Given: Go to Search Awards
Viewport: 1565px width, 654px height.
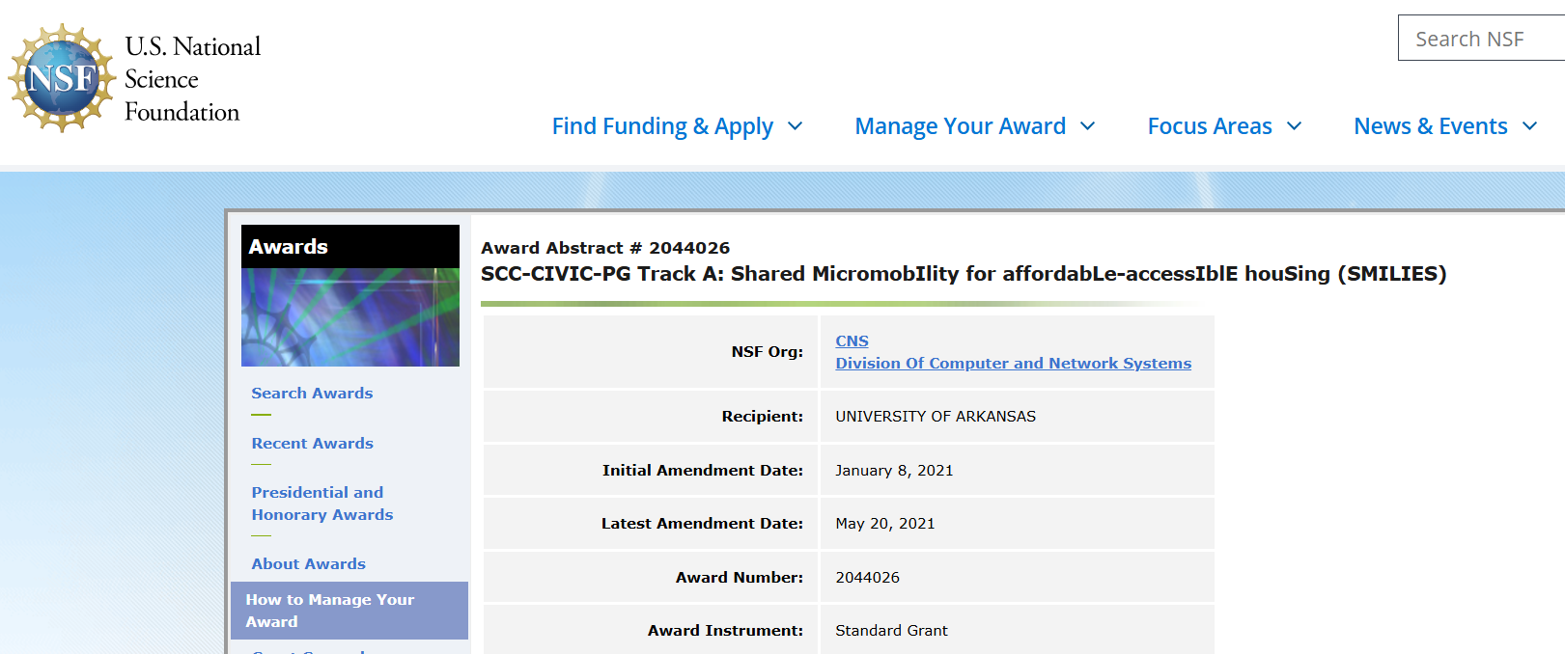Looking at the screenshot, I should 312,393.
